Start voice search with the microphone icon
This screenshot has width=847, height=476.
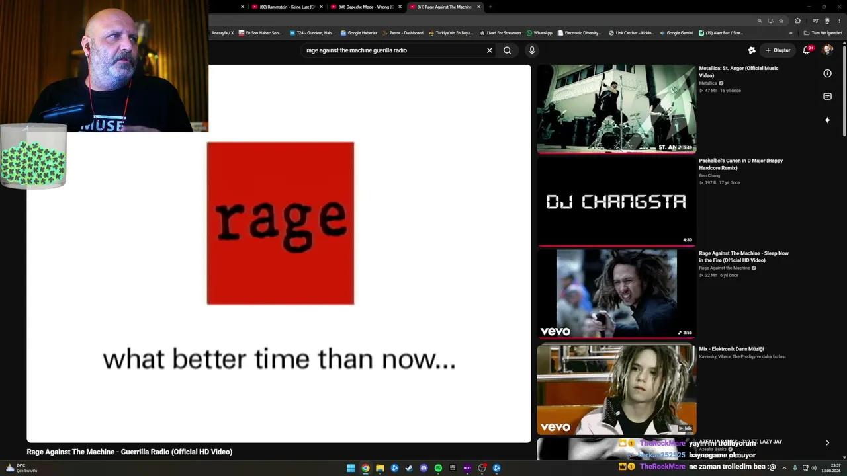pos(531,50)
